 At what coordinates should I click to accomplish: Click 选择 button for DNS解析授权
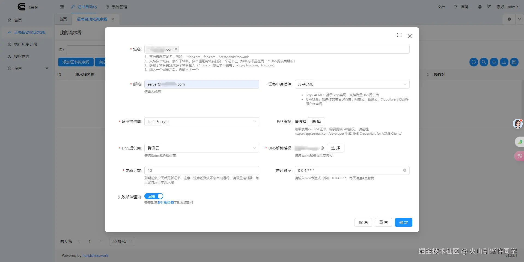point(336,148)
